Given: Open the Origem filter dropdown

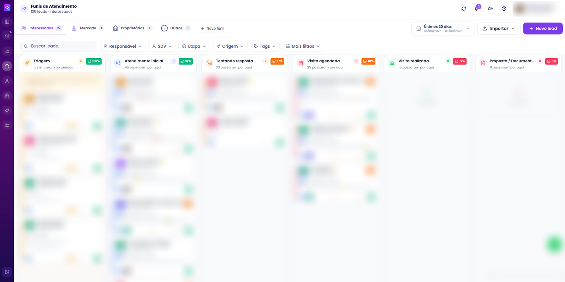Looking at the screenshot, I should coord(230,46).
